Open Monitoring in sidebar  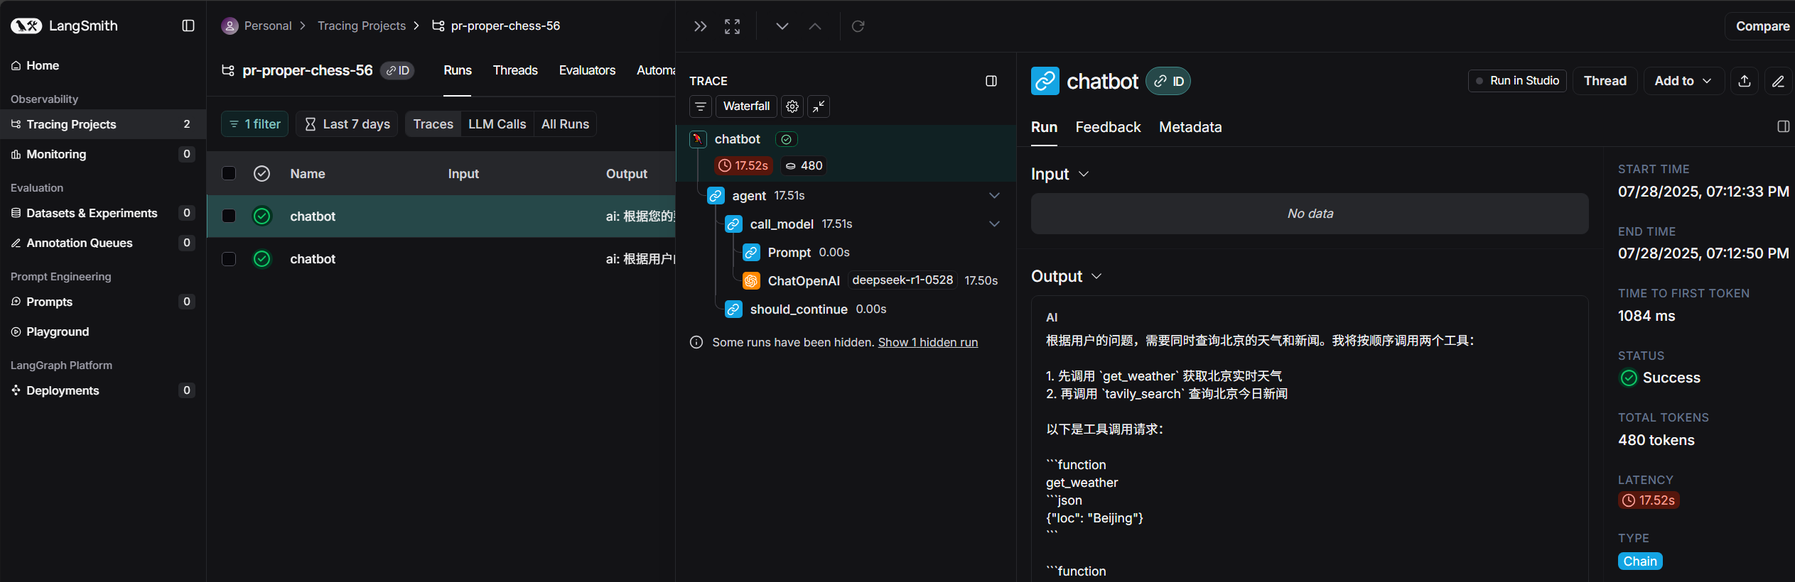pos(102,154)
